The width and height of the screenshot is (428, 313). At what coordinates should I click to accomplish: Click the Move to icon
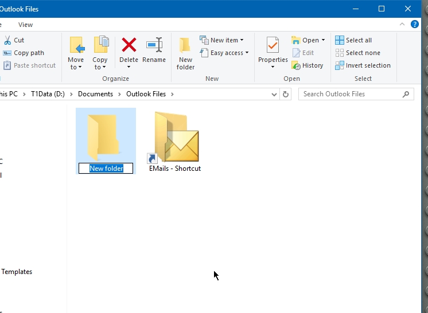pos(76,46)
